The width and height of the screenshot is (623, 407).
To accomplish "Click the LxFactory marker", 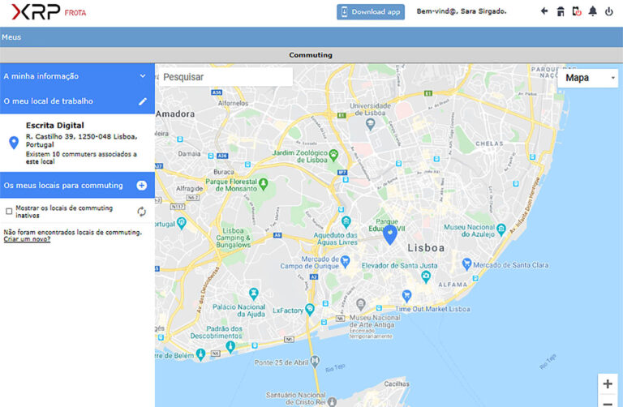I will coord(310,309).
